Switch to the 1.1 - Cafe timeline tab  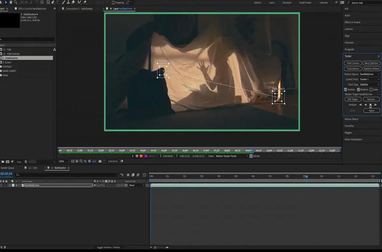point(33,168)
